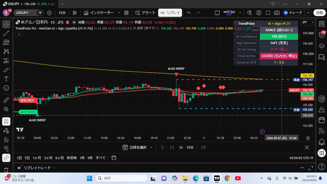Select the 1日 date range
The width and height of the screenshot is (327, 184).
[19, 158]
